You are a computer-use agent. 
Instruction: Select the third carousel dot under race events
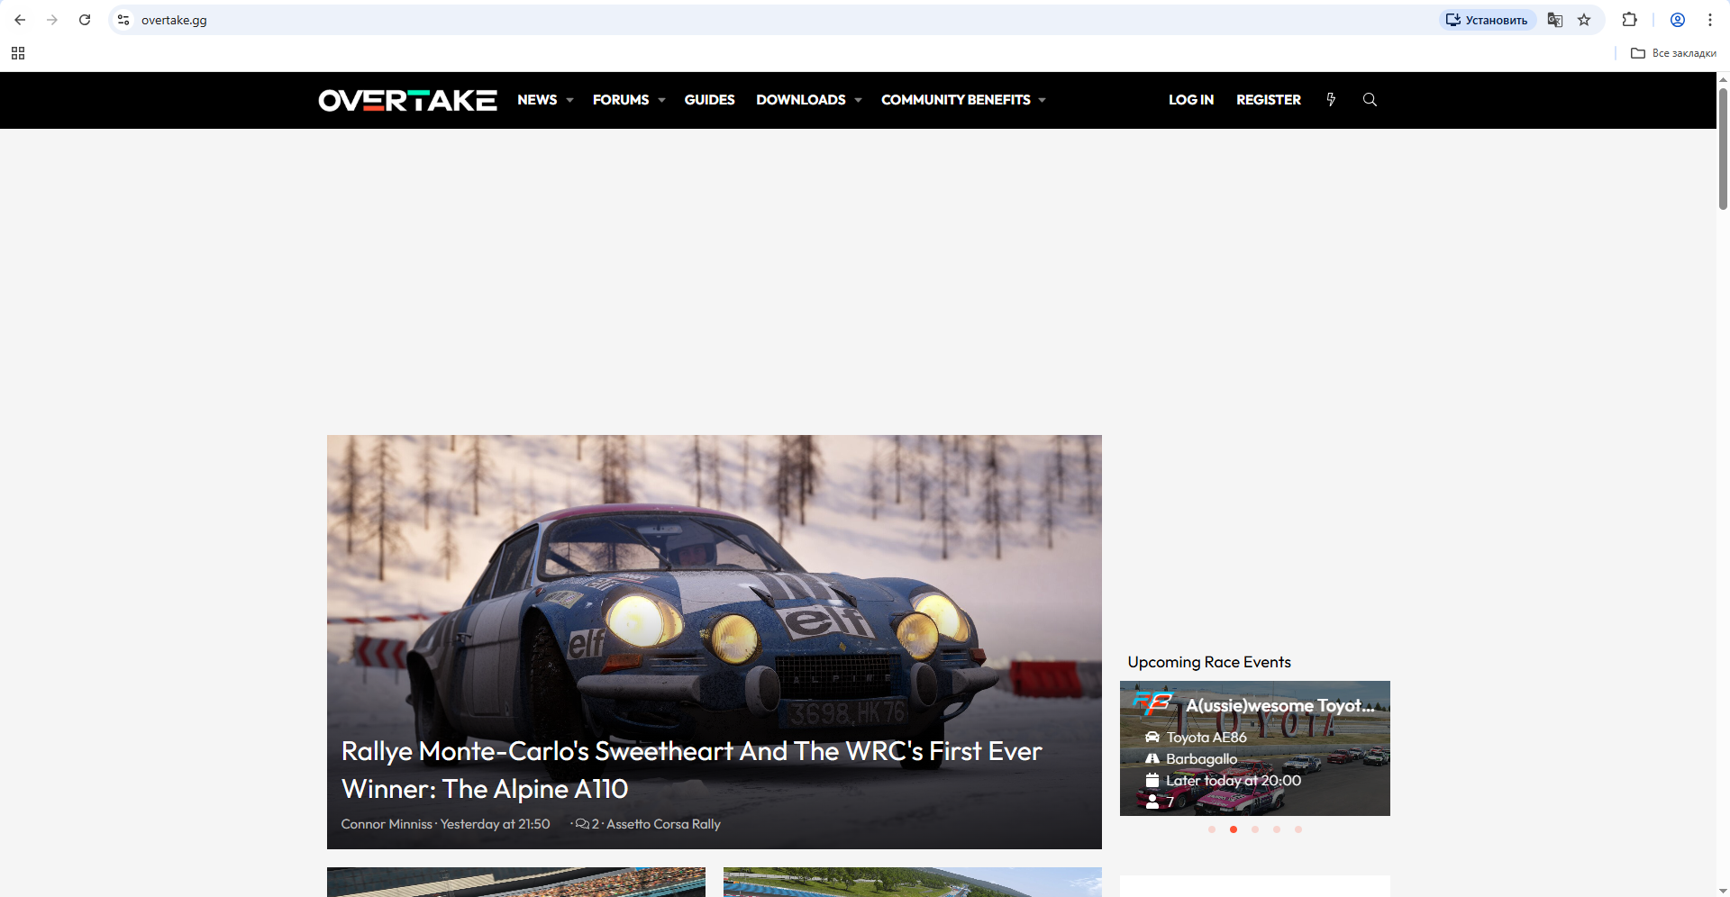(x=1255, y=829)
